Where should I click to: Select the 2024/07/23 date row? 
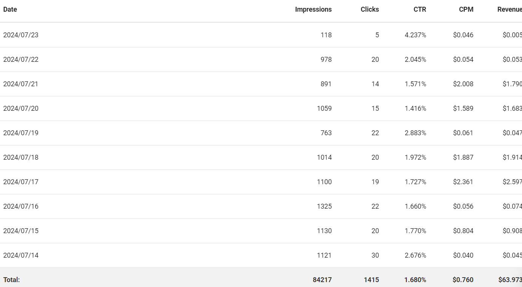(x=261, y=35)
